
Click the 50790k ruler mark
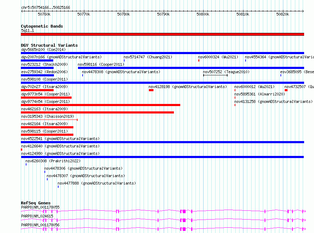click(163, 14)
